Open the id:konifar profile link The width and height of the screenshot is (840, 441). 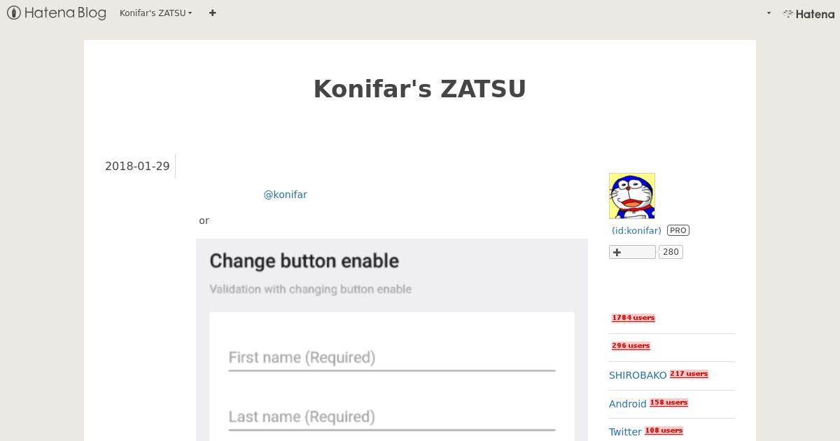pos(636,230)
